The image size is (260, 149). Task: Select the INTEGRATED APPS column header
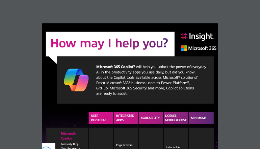(x=126, y=118)
